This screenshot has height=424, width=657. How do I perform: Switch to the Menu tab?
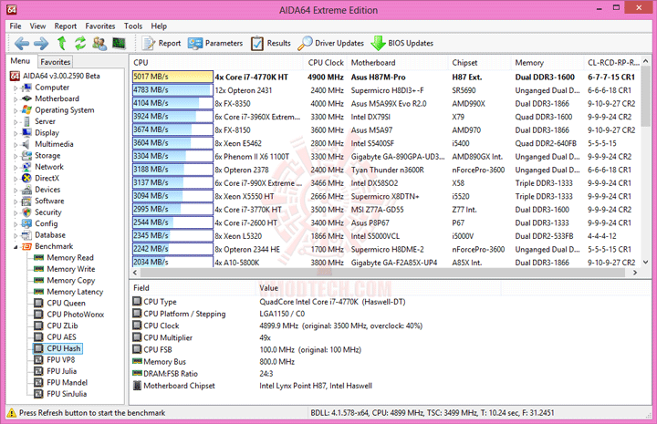tap(20, 61)
